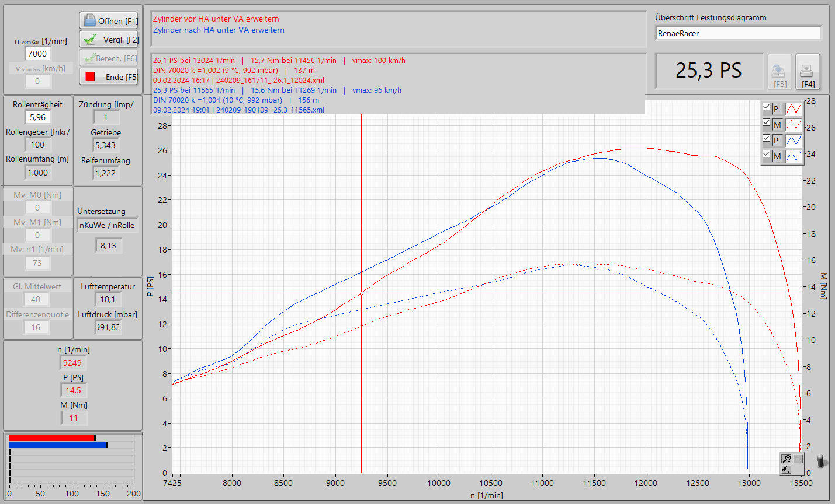Uncheck the red M curve checkbox

pos(766,123)
